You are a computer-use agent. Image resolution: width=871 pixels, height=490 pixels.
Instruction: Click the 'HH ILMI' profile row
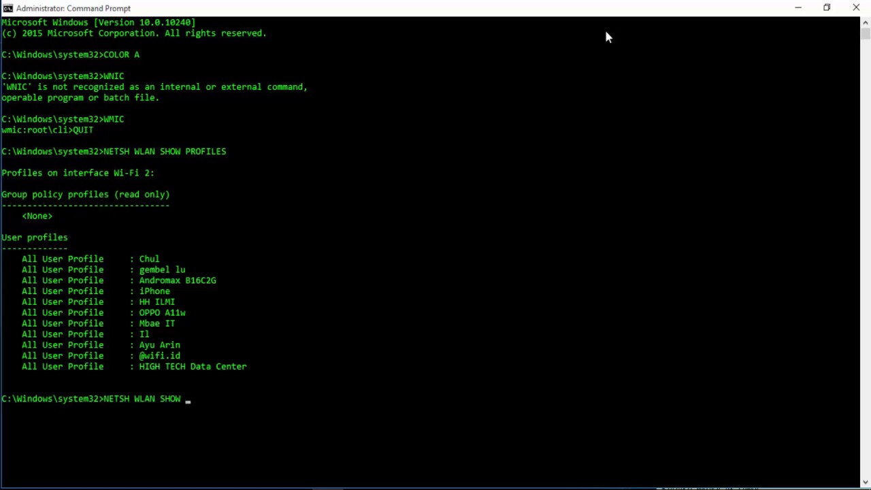pyautogui.click(x=99, y=302)
